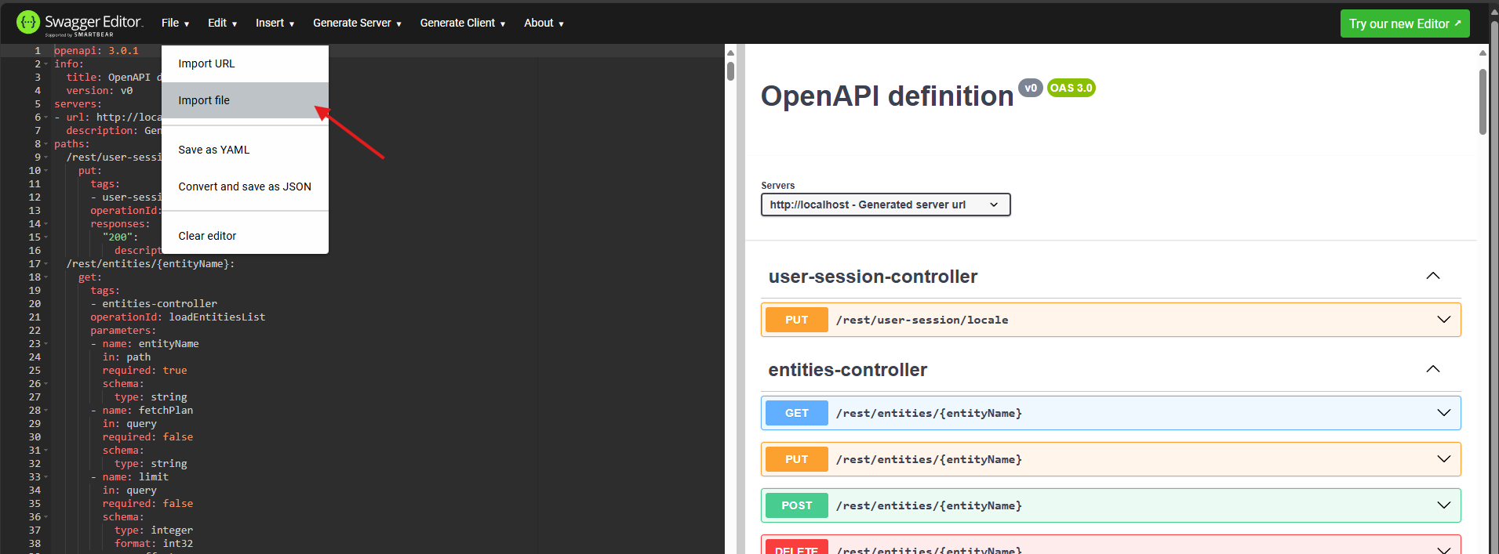Open the About menu

pos(544,24)
